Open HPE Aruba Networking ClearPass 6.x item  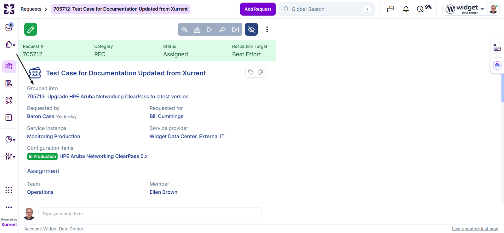pos(103,156)
